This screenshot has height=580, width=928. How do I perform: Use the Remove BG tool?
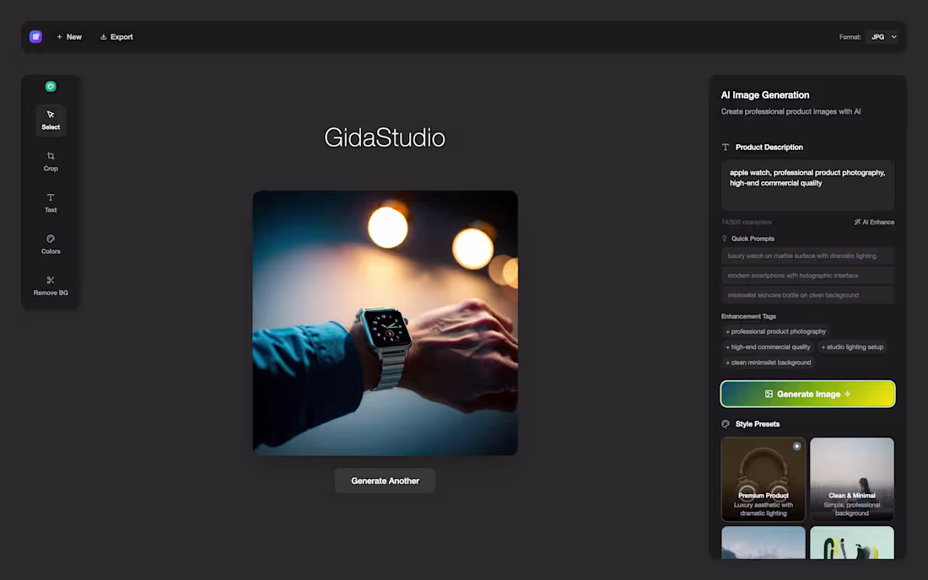point(51,286)
